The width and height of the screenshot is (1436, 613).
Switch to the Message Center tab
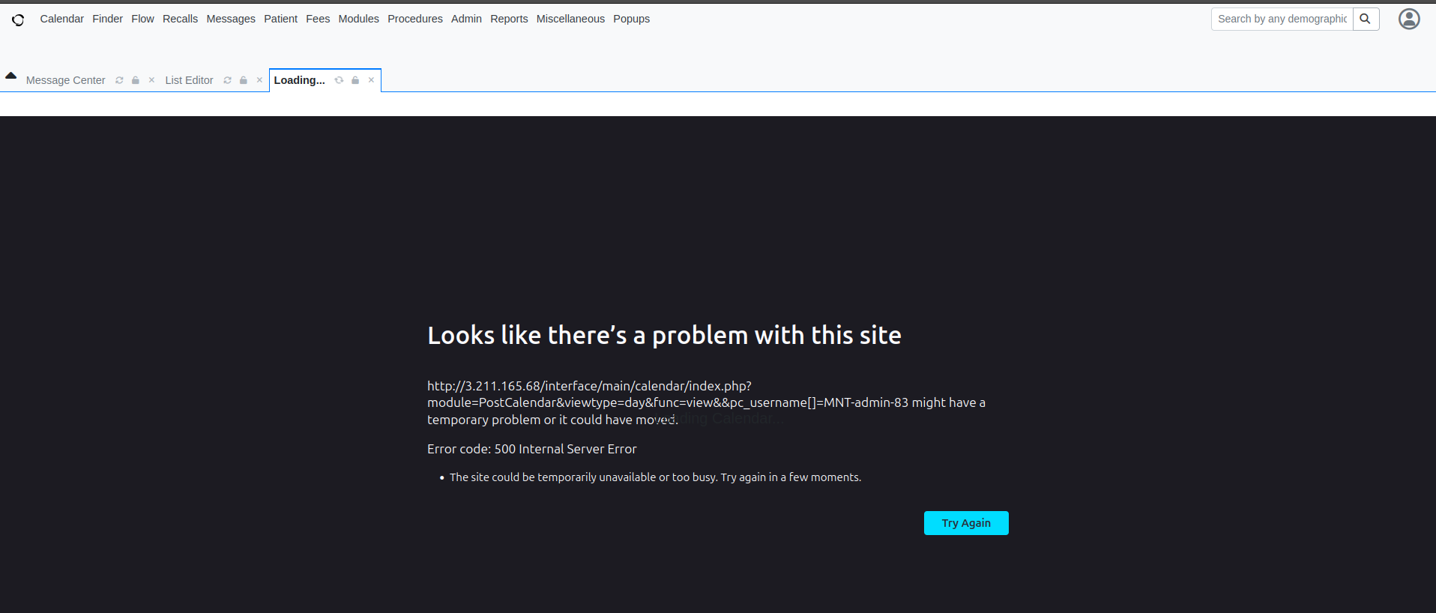point(65,80)
